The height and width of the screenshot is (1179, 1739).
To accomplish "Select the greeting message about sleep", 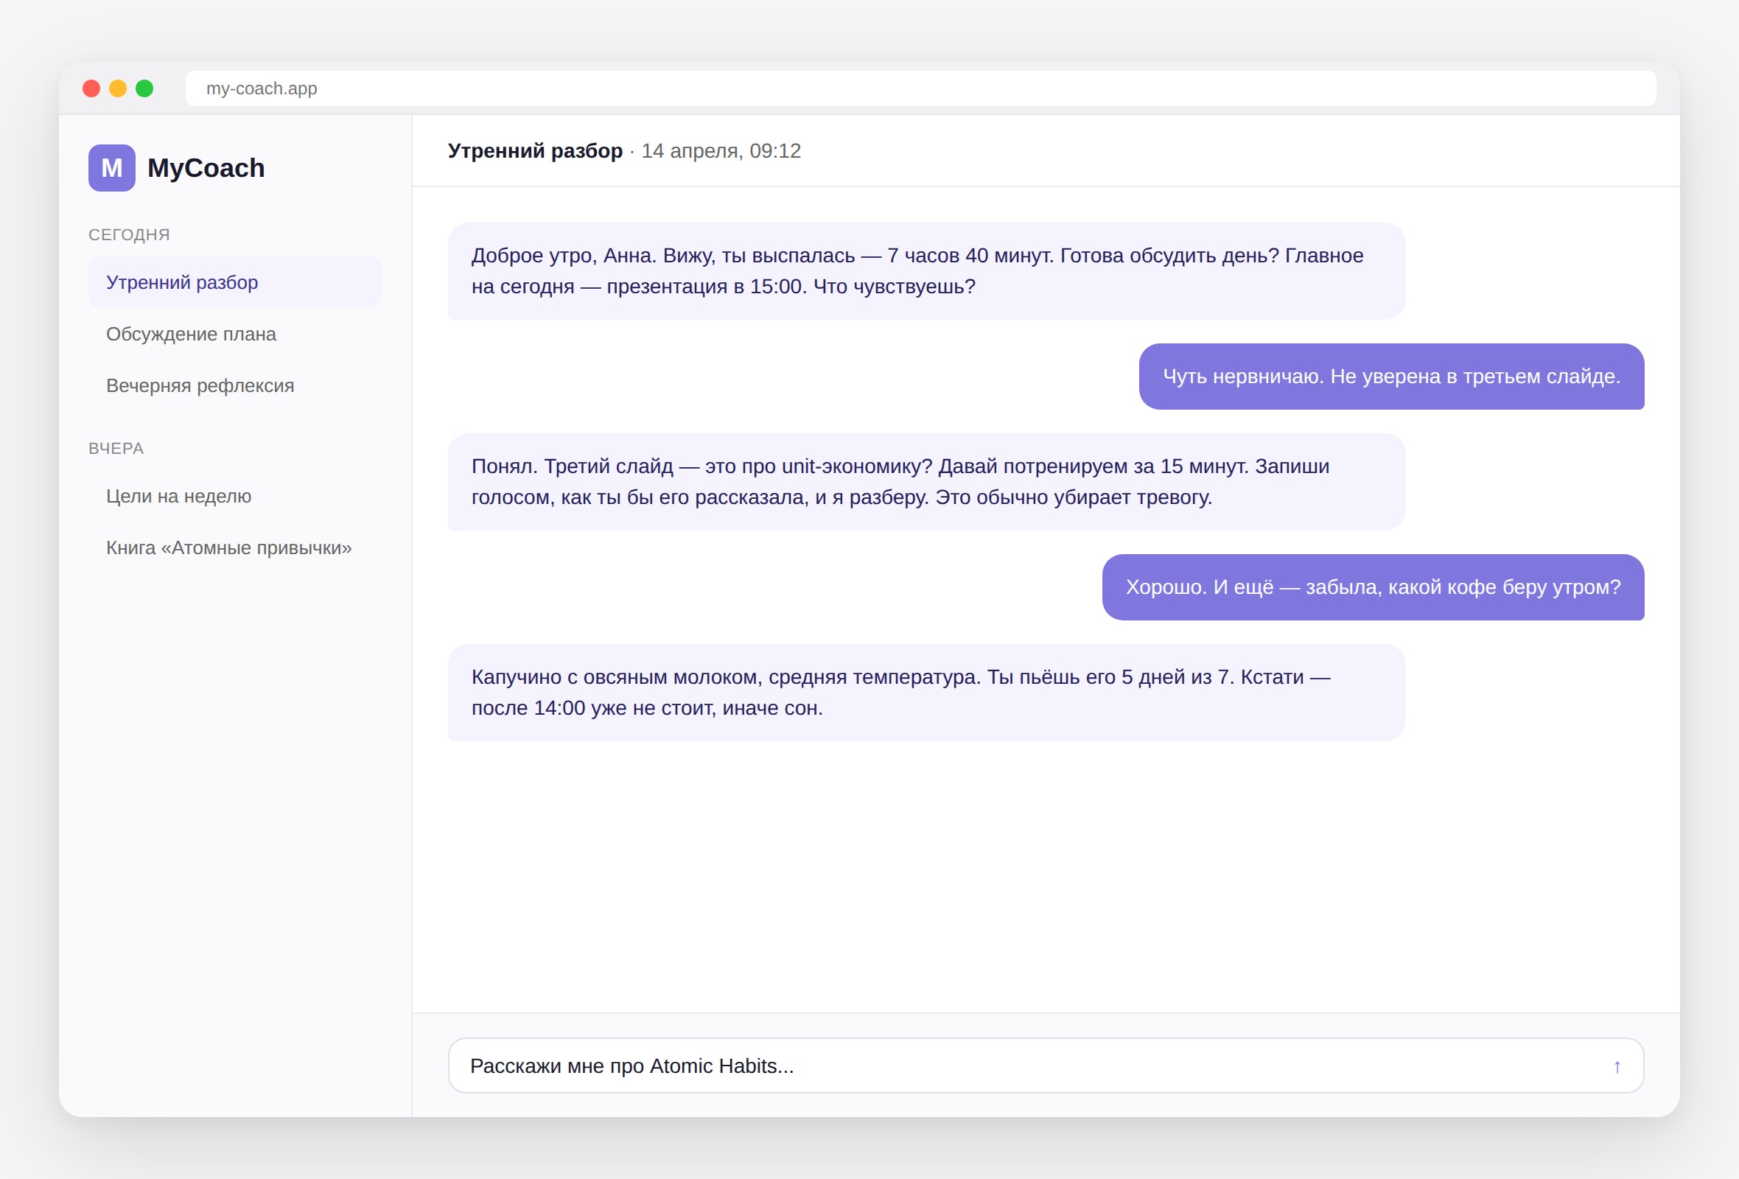I will (926, 271).
